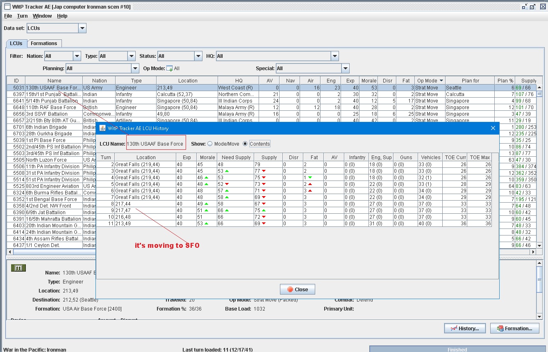548x352 pixels.
Task: Open the HQ filter dropdown
Action: point(334,56)
